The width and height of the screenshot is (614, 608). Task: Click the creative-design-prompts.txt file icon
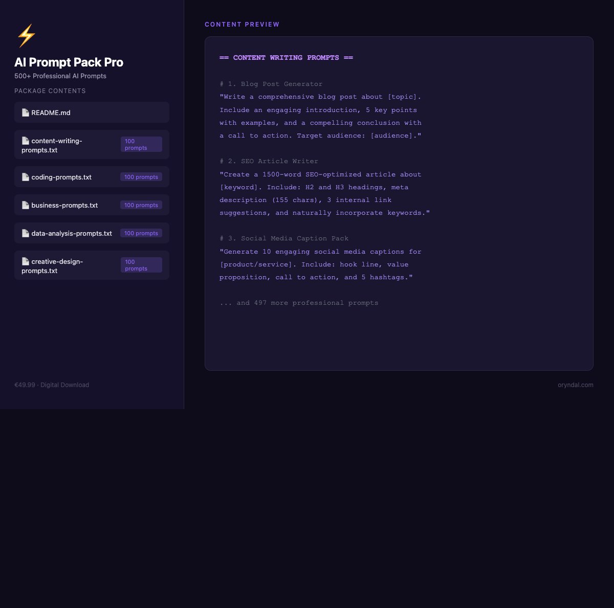coord(25,261)
